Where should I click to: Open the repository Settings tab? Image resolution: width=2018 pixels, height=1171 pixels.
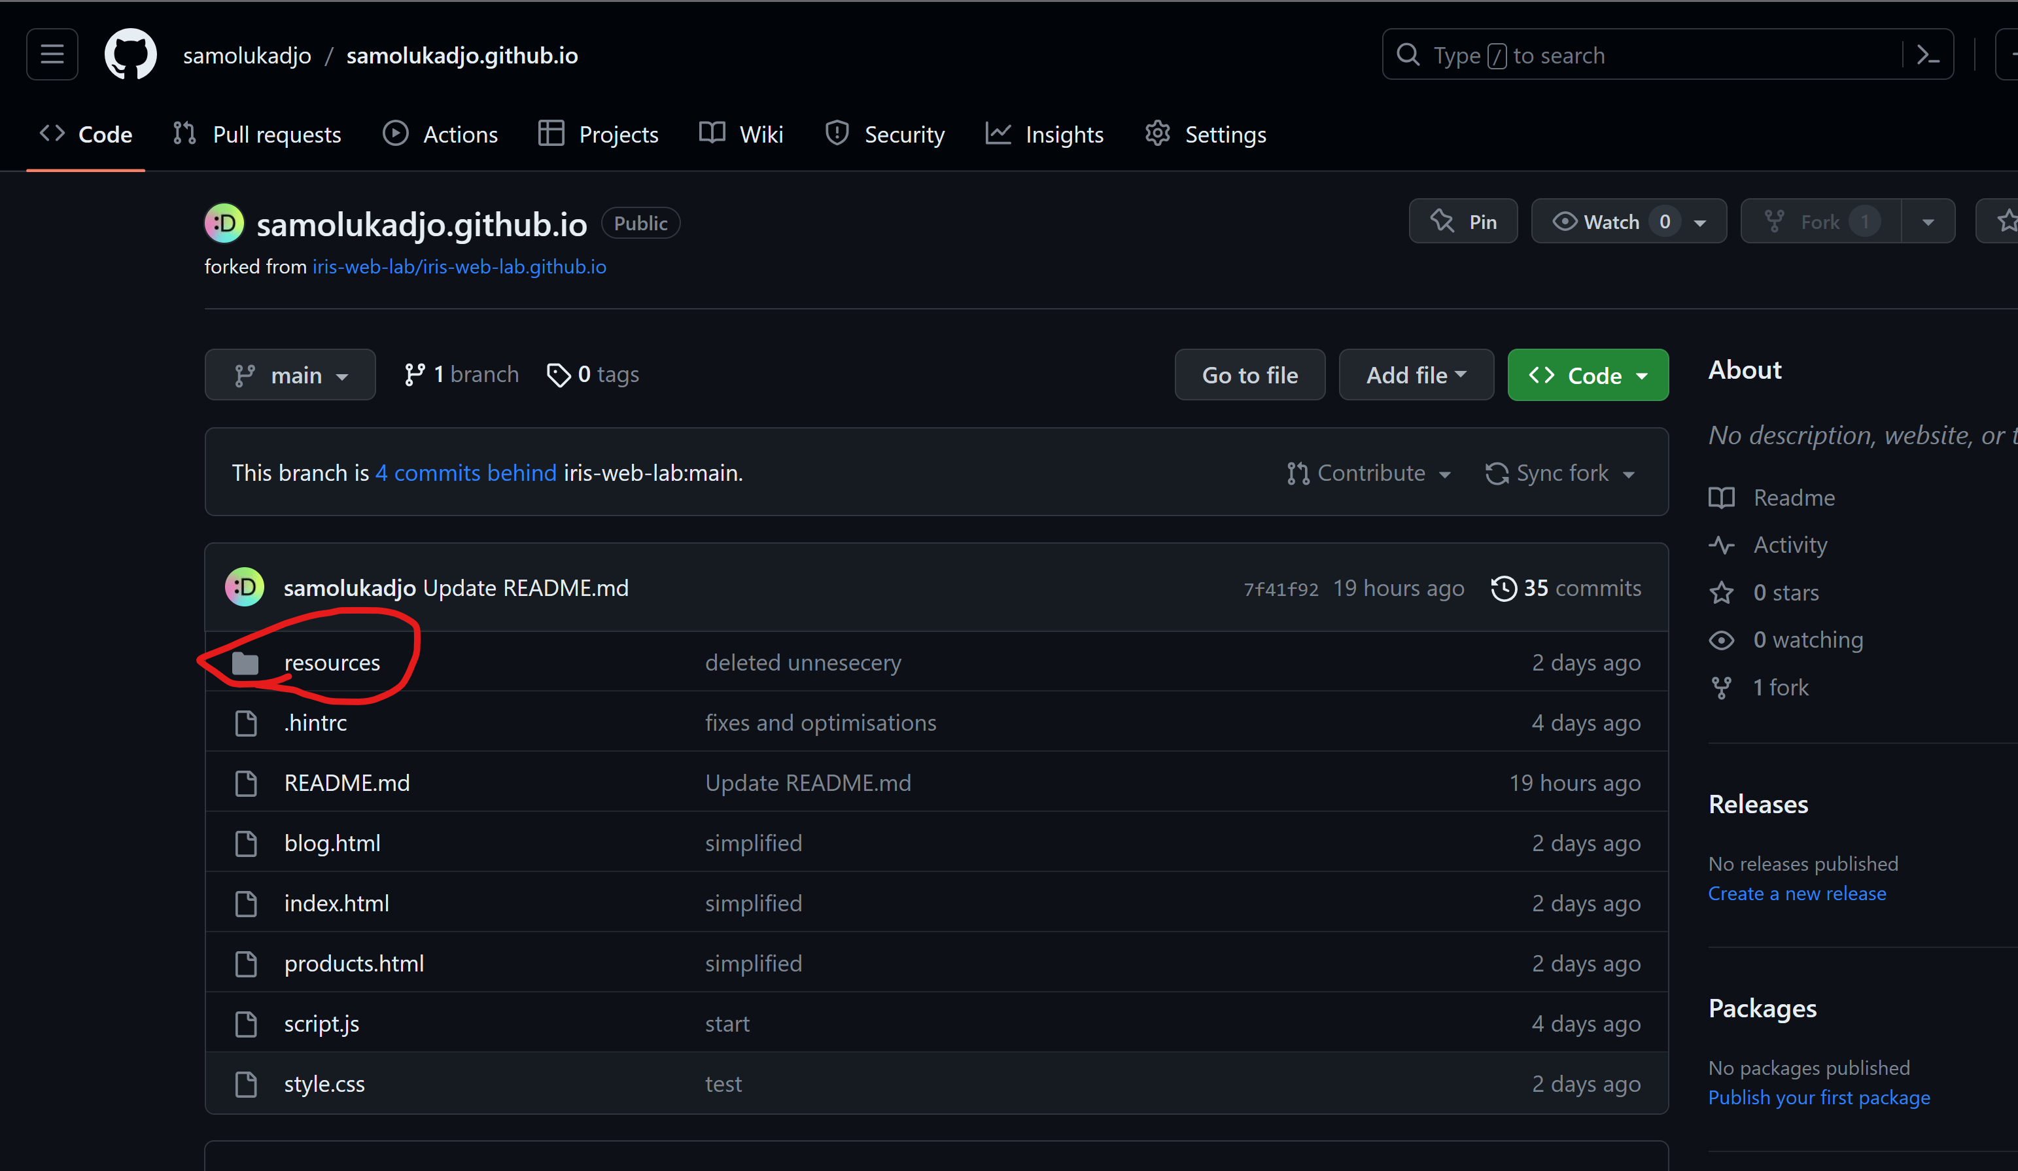pos(1205,133)
